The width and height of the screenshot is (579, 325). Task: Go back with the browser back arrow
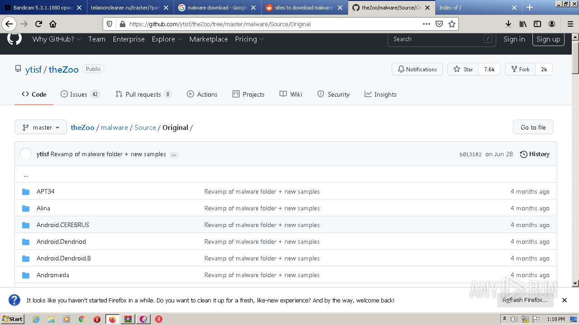9,24
